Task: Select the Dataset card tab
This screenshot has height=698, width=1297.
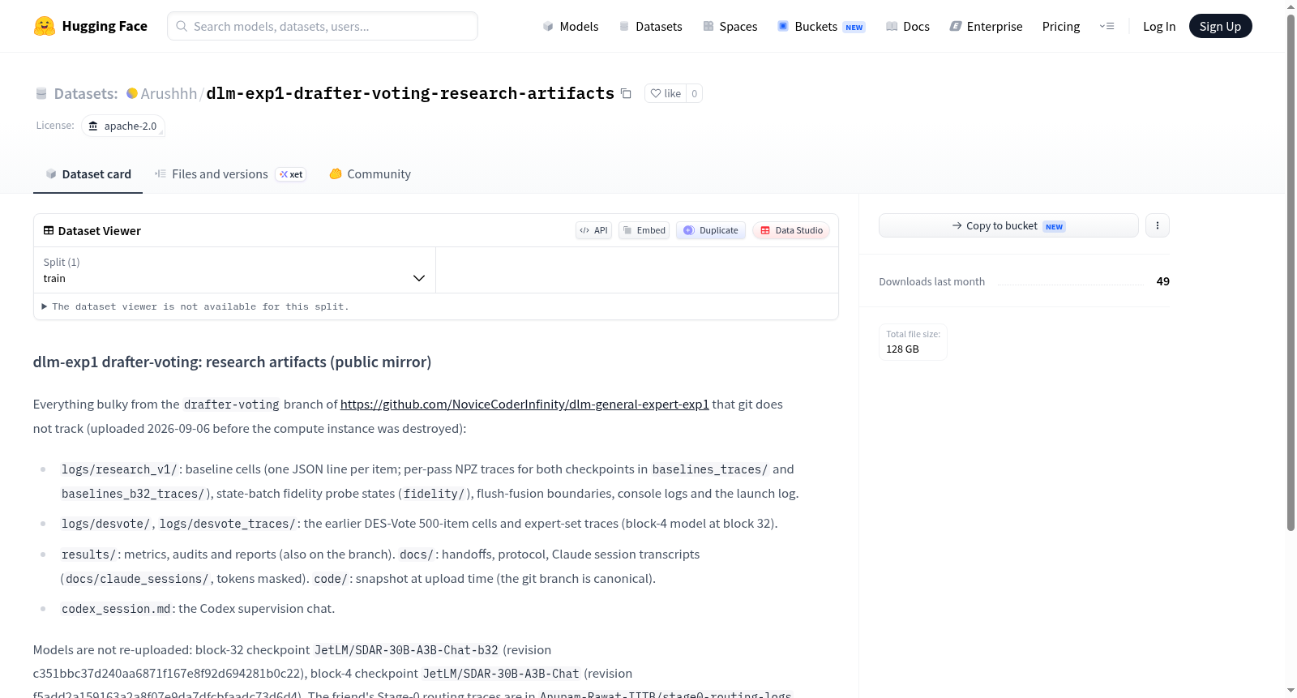Action: (x=88, y=174)
